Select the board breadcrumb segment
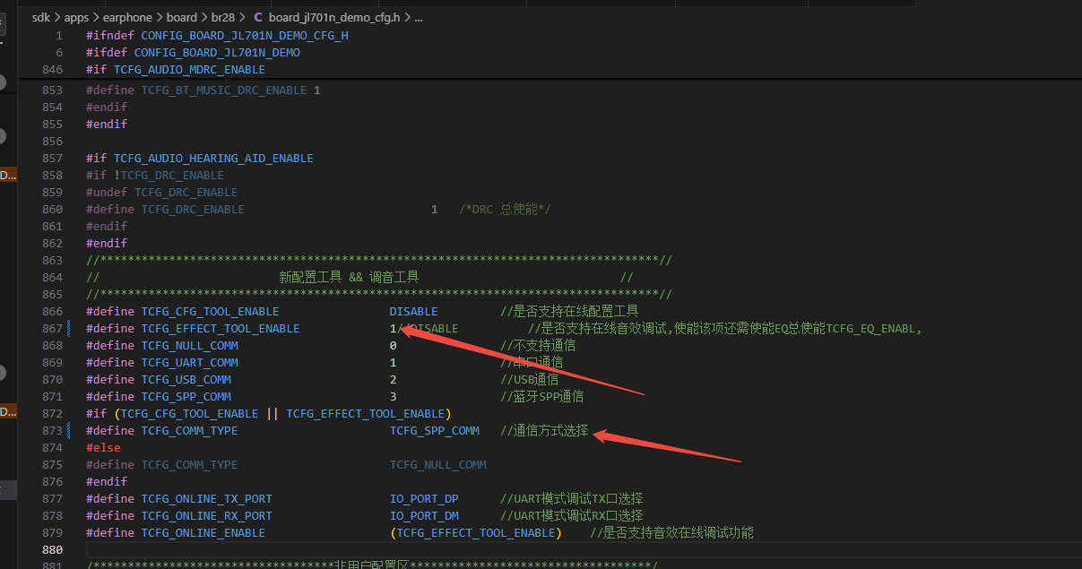The image size is (1082, 569). 181,17
